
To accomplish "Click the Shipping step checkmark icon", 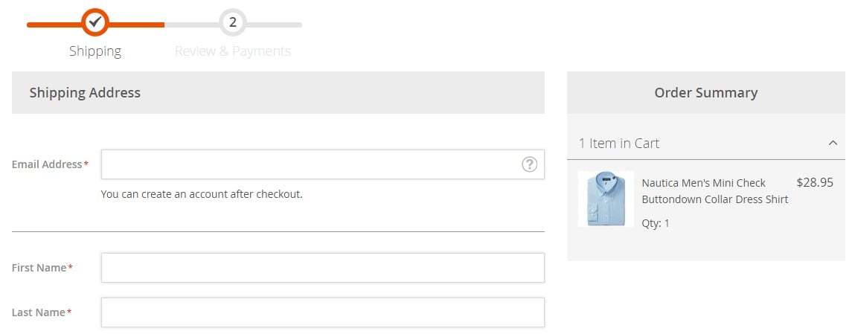I will 95,22.
